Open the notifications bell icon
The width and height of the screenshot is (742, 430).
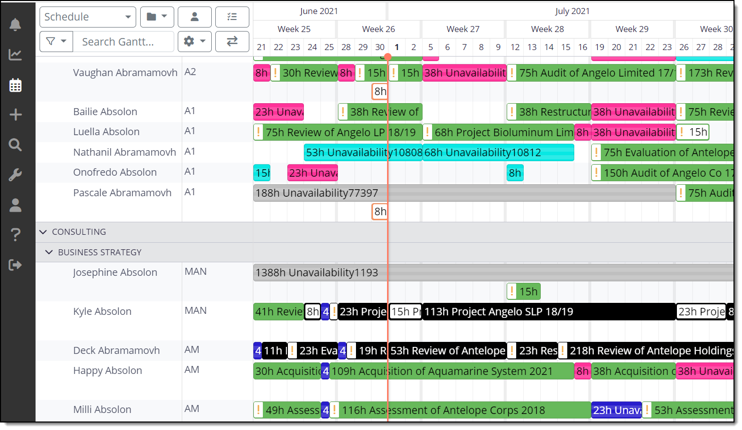click(x=16, y=25)
